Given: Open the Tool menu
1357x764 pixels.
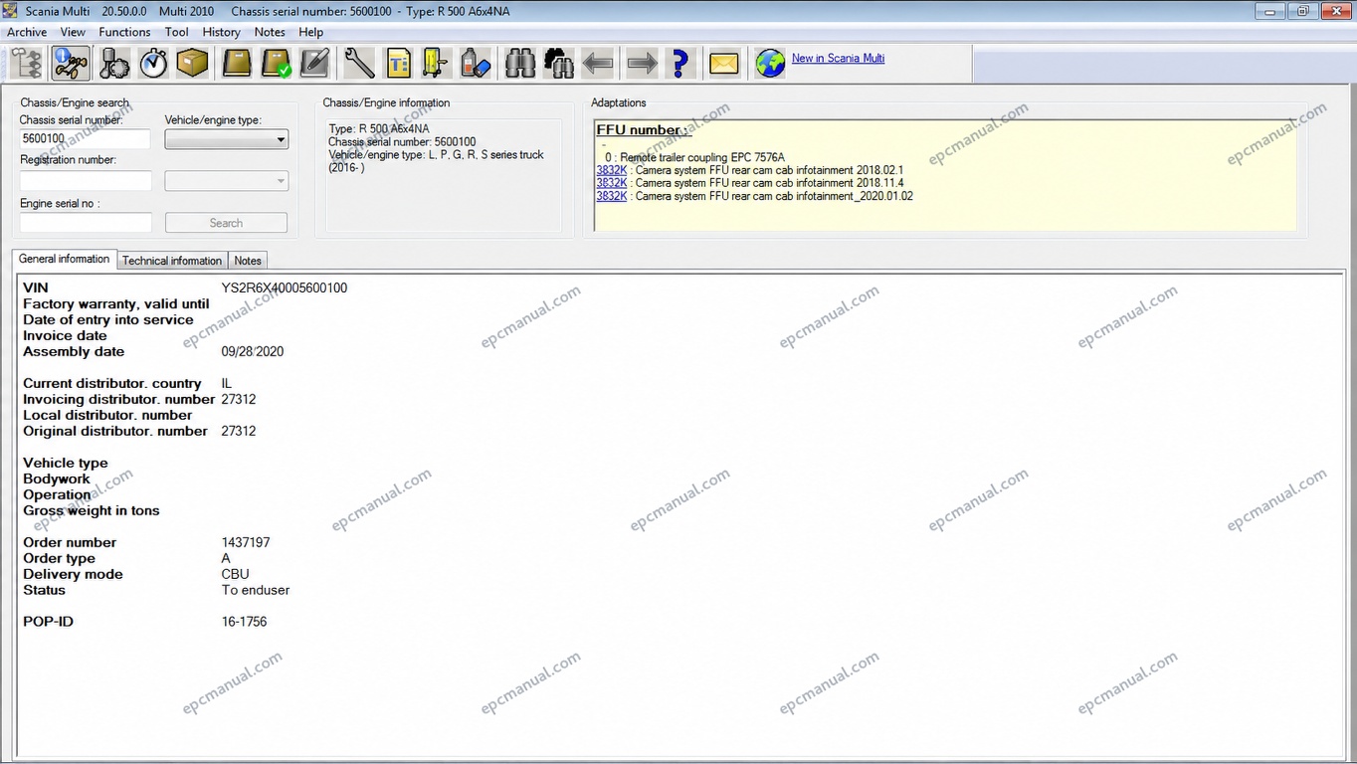Looking at the screenshot, I should [x=177, y=32].
